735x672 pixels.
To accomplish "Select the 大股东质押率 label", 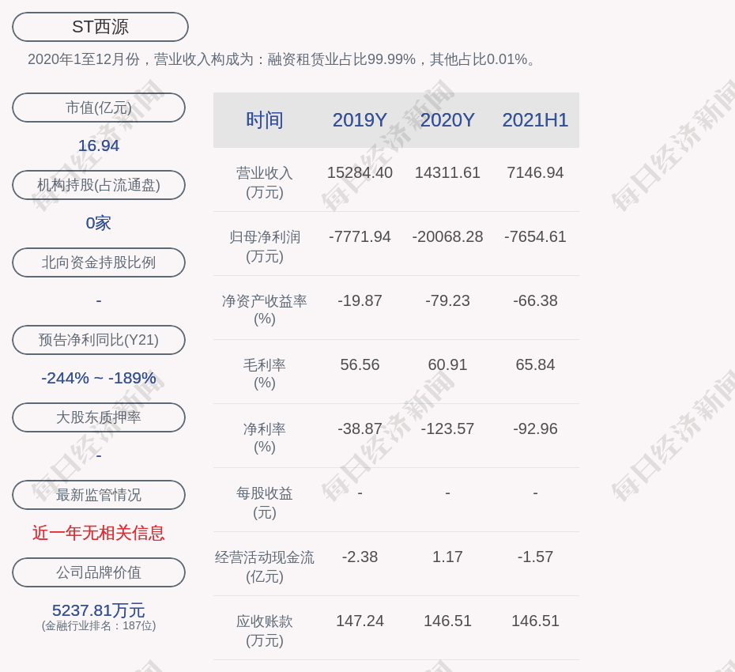I will pos(99,417).
